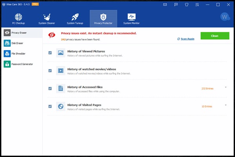Click the mail envelope icon in title bar
Viewport: 235px width, 157px height.
click(x=165, y=5)
